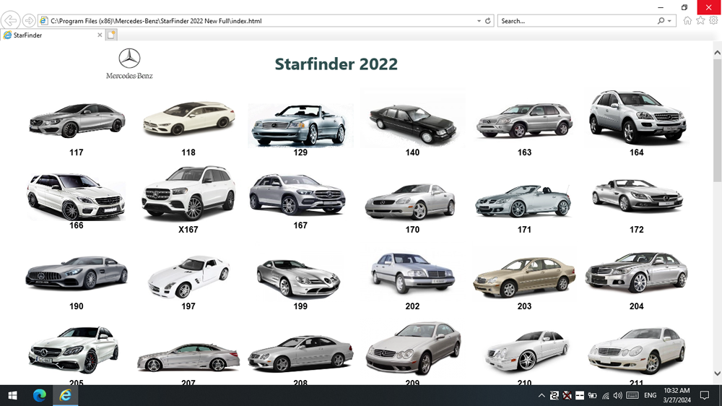Open the touch keyboard tray icon

[632, 395]
